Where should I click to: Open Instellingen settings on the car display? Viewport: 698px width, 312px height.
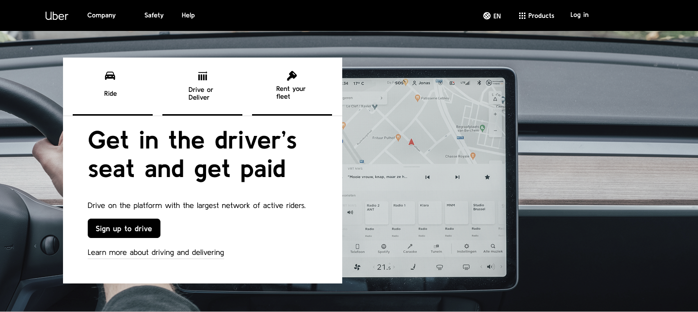(x=467, y=247)
